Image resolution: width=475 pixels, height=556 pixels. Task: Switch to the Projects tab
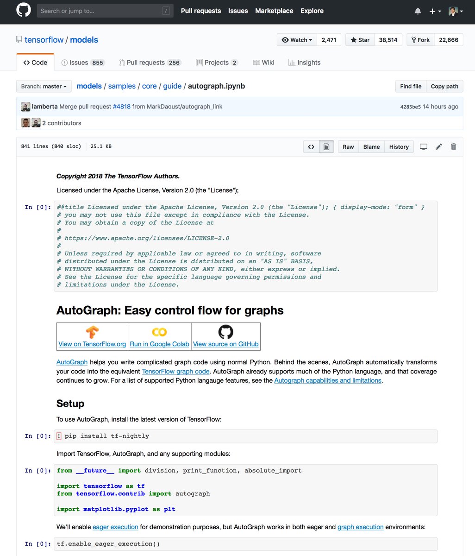click(217, 63)
